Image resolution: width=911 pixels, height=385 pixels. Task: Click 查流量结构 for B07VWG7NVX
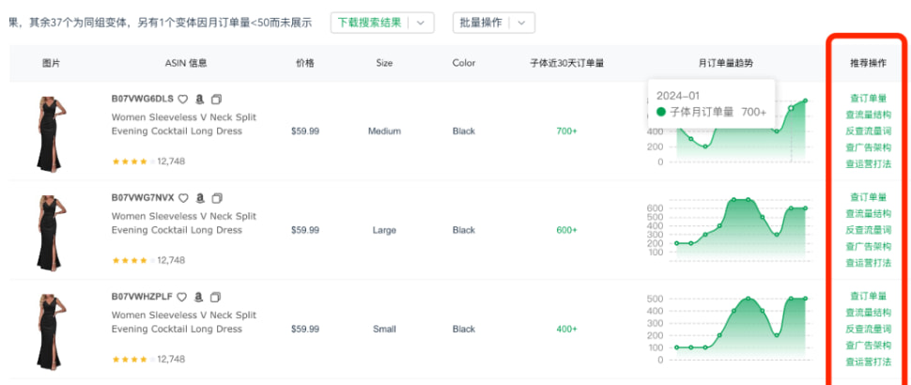[x=868, y=213]
